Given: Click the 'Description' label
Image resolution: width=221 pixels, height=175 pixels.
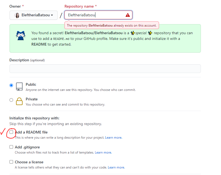Looking at the screenshot, I should pyautogui.click(x=19, y=60).
